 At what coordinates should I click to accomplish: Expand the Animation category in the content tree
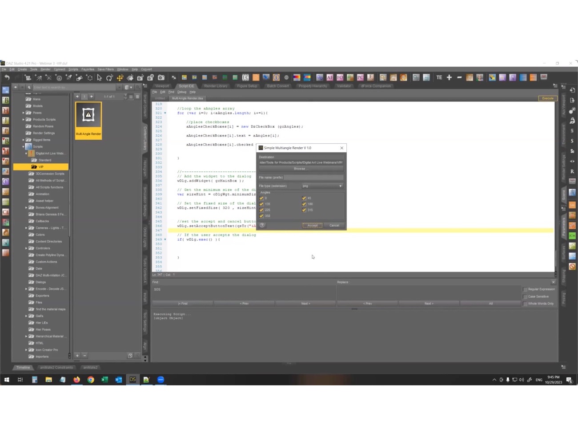(x=26, y=194)
